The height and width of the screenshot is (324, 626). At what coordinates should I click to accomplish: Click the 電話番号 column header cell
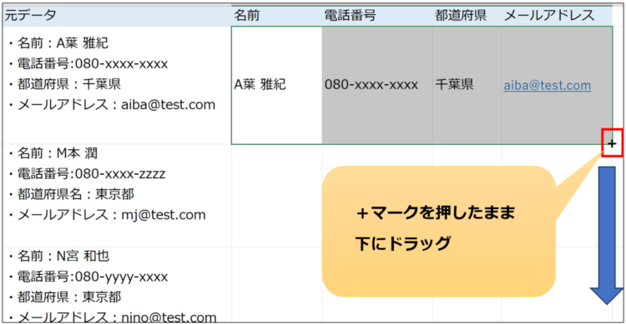click(377, 16)
